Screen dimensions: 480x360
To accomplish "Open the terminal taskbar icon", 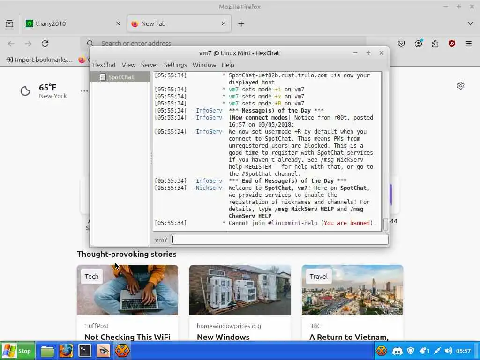I will point(85,351).
